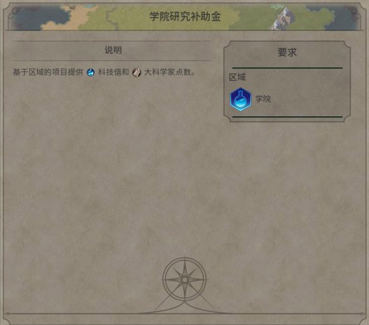The height and width of the screenshot is (325, 369).
Task: Click the top-right corner scroll ornament
Action: click(x=354, y=12)
